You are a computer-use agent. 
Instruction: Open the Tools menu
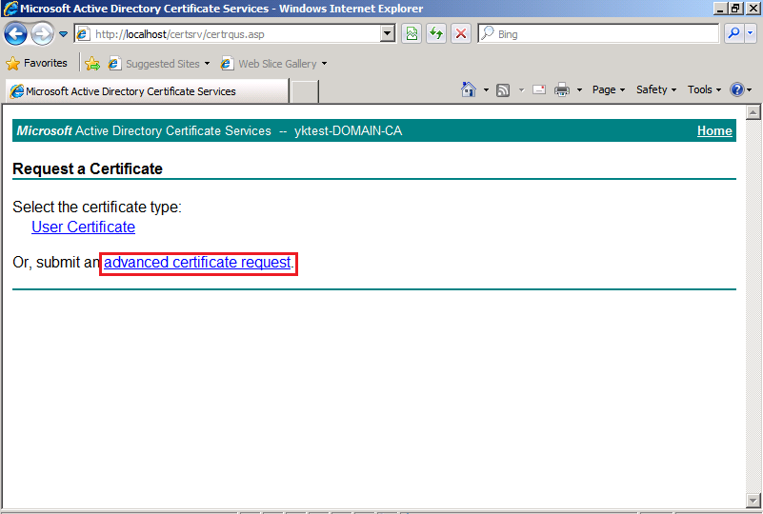[x=704, y=89]
